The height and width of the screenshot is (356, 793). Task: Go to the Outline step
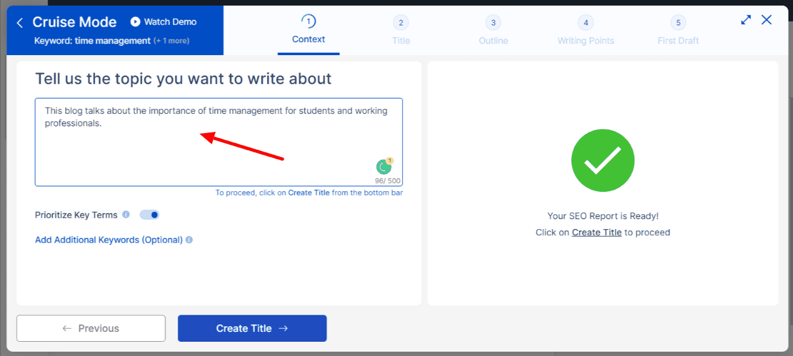[x=493, y=31]
